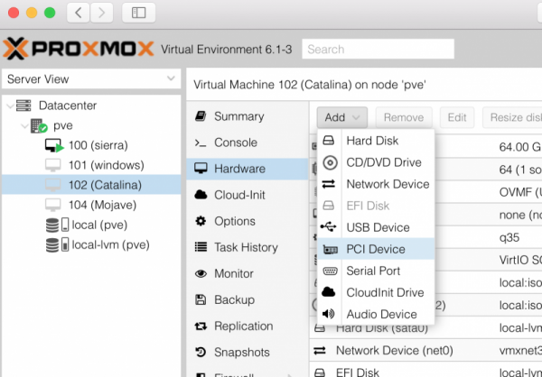Image resolution: width=542 pixels, height=377 pixels.
Task: Click the Serial Port connector icon
Action: (330, 271)
